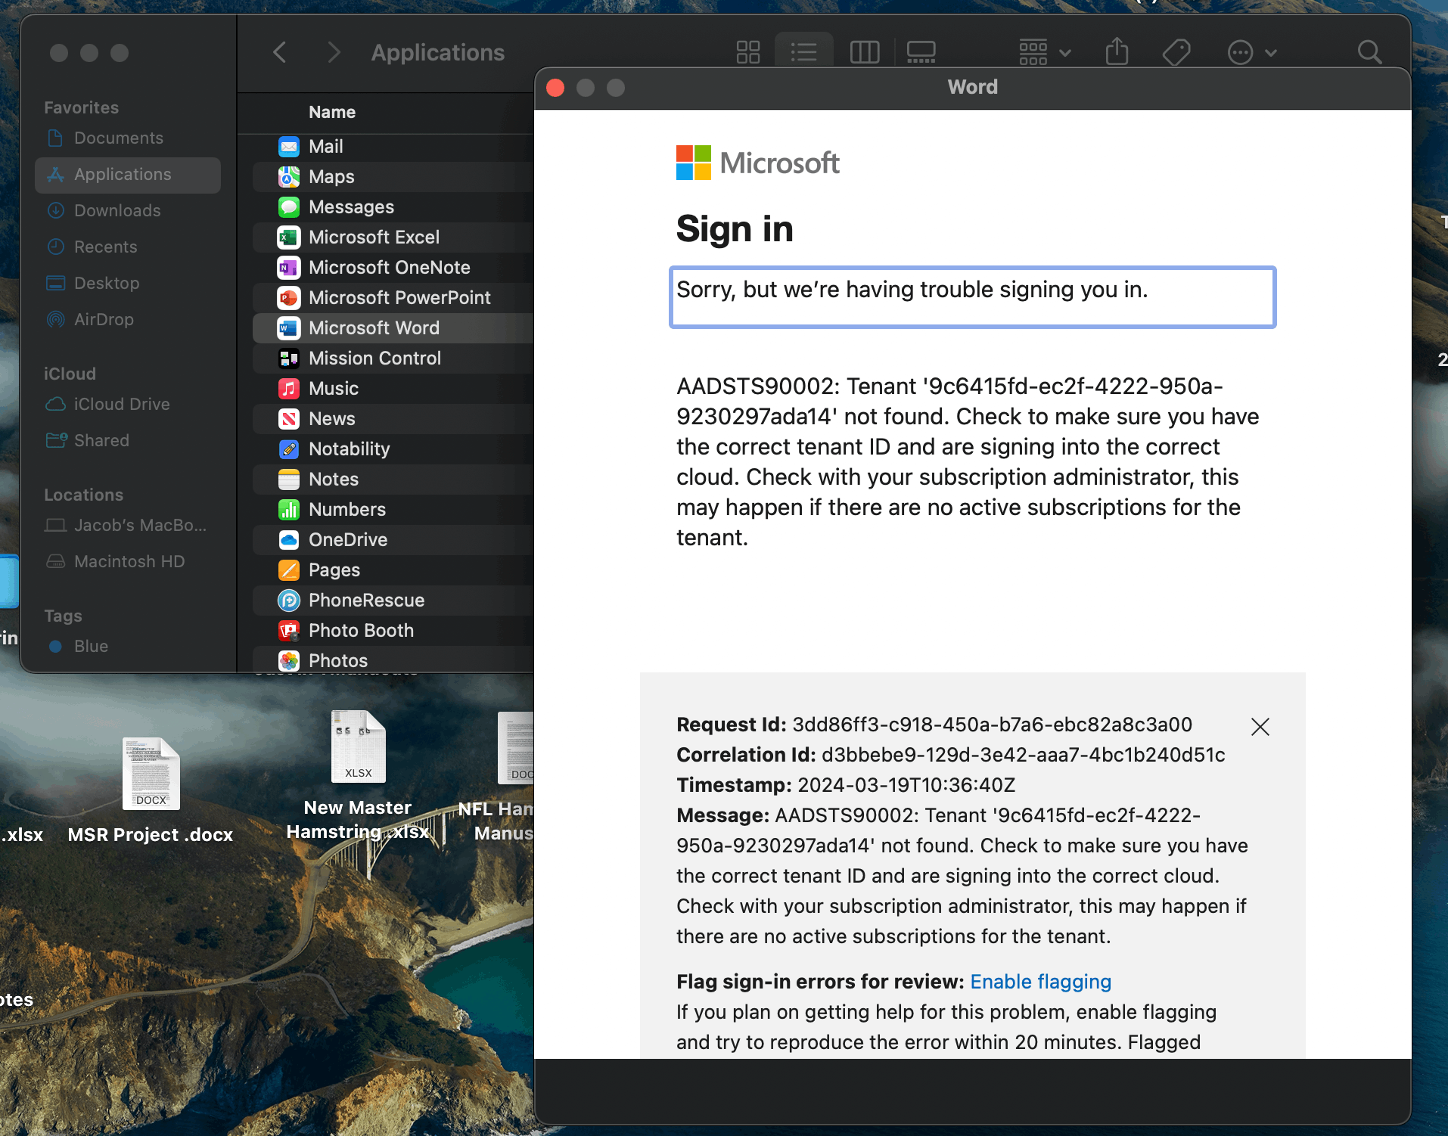
Task: Click the Request Id value text
Action: [992, 725]
